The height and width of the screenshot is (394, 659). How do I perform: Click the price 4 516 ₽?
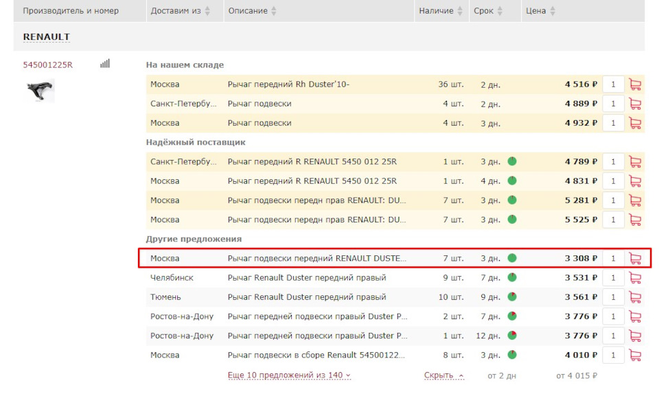pos(581,84)
